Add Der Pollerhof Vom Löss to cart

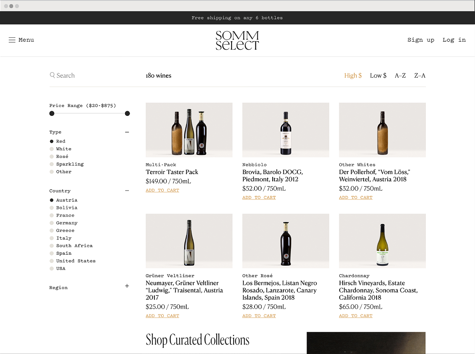coord(356,197)
